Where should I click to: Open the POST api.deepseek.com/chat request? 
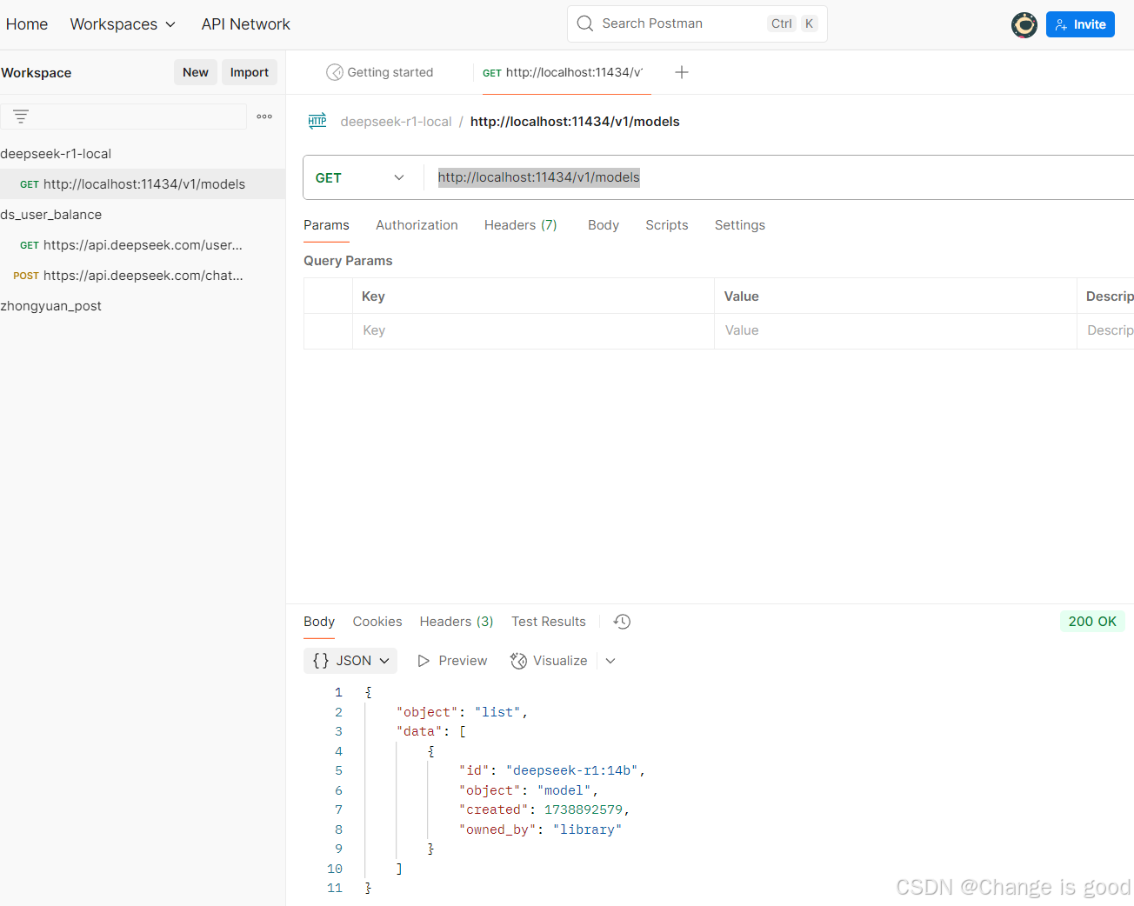[143, 276]
